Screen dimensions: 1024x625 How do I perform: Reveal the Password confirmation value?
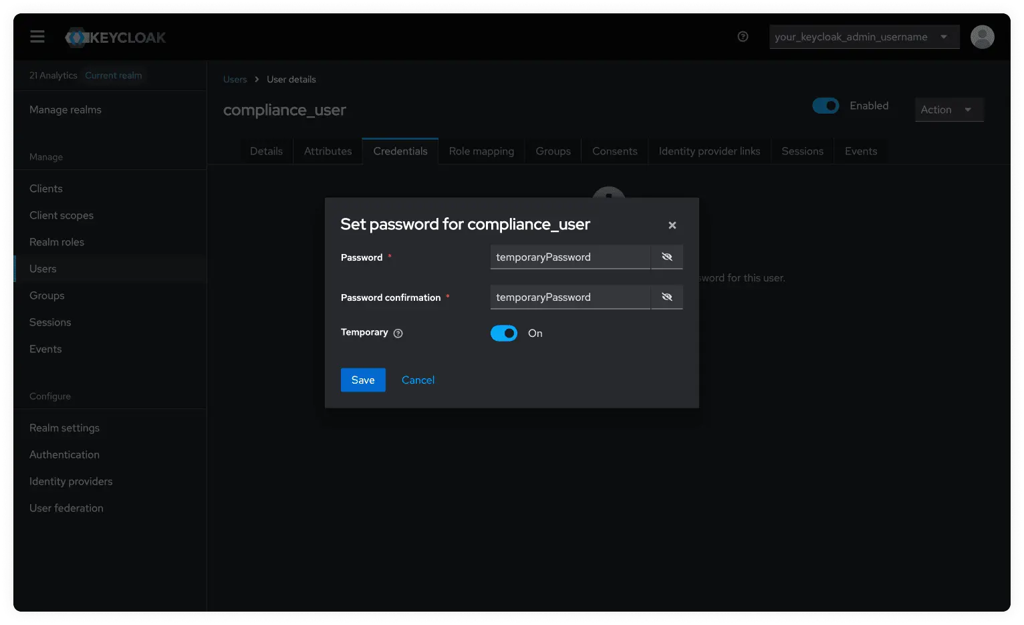[666, 297]
